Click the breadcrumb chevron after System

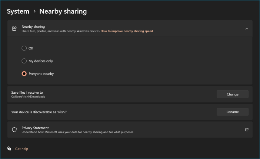(x=35, y=11)
